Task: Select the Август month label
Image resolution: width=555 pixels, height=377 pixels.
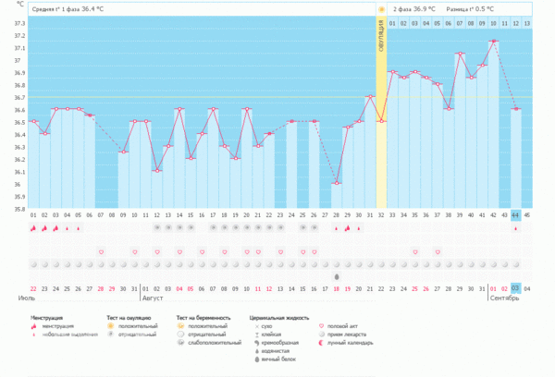Action: [152, 298]
